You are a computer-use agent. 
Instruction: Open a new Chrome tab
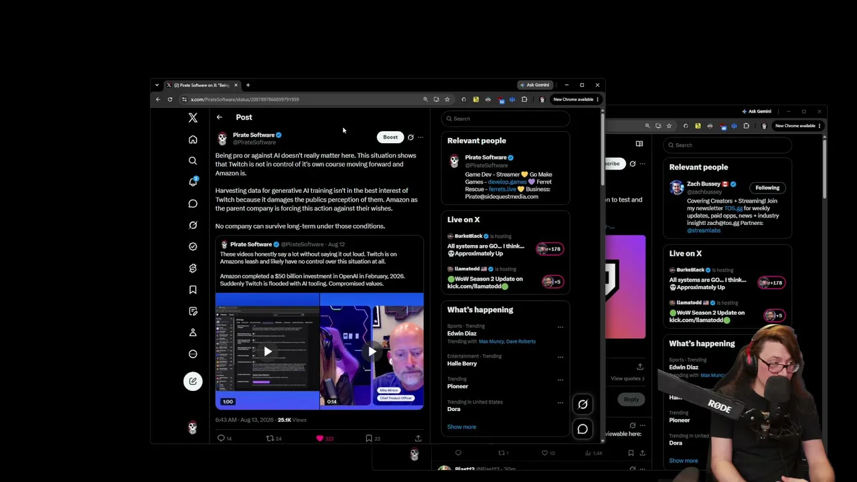point(248,85)
